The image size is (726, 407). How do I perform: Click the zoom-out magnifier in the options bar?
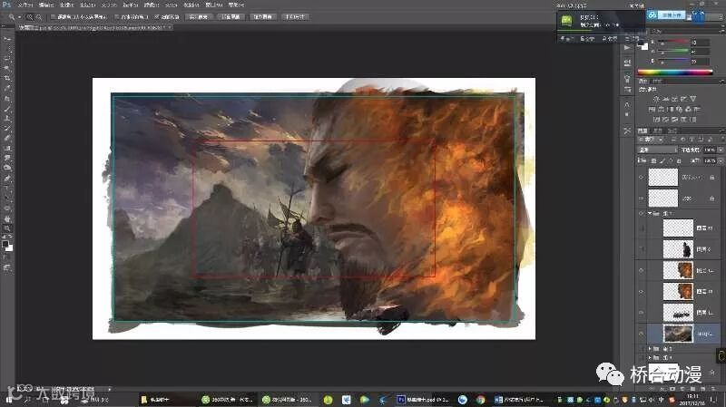click(39, 17)
